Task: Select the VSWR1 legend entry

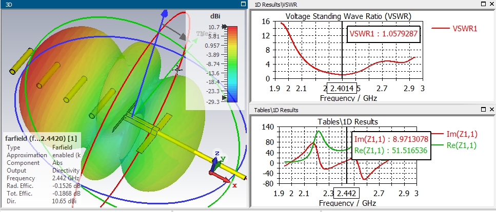Action: click(x=454, y=29)
